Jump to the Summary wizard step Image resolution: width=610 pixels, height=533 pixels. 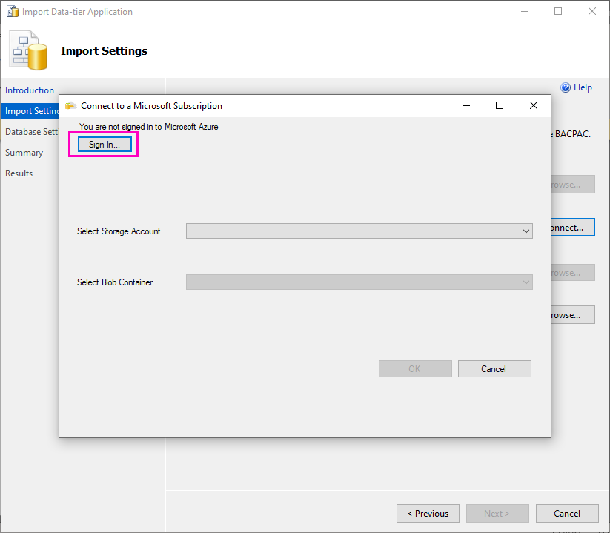pos(24,152)
